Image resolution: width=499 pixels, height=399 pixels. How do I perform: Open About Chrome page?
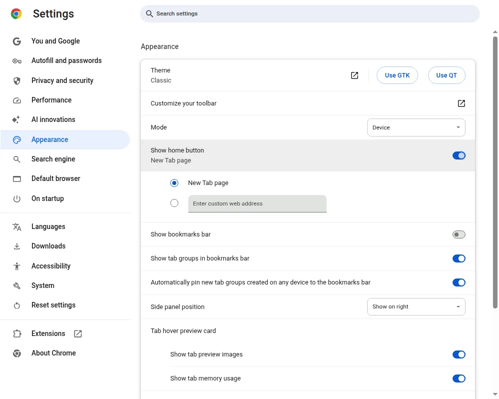[x=65, y=353]
